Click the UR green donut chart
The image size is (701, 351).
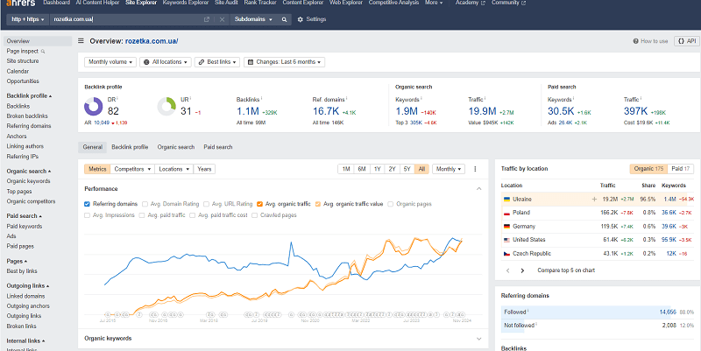coord(166,106)
